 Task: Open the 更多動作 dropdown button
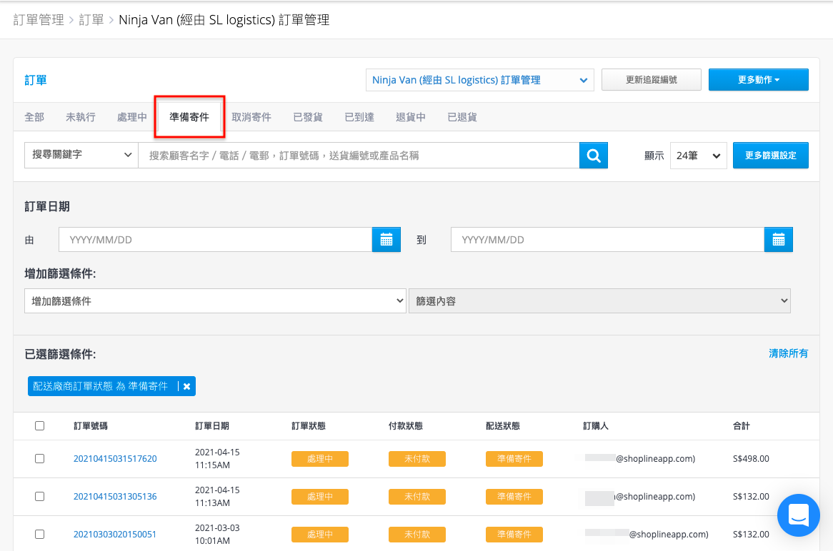click(x=759, y=80)
